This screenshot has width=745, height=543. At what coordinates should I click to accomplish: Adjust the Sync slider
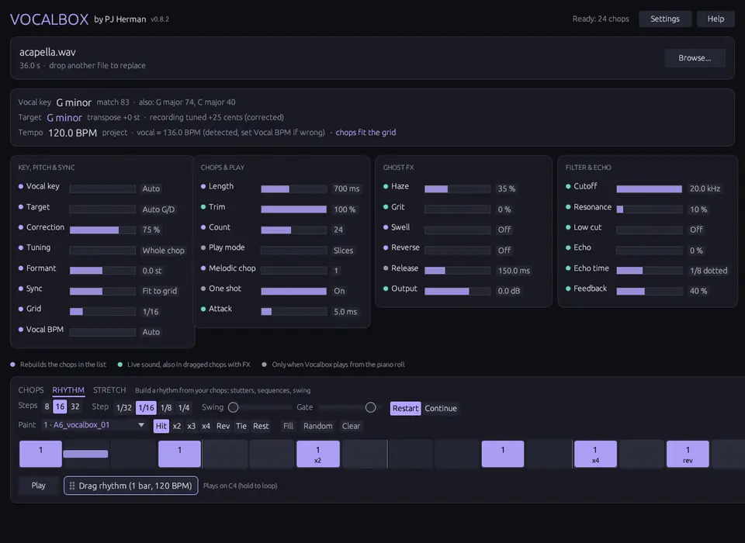(102, 291)
